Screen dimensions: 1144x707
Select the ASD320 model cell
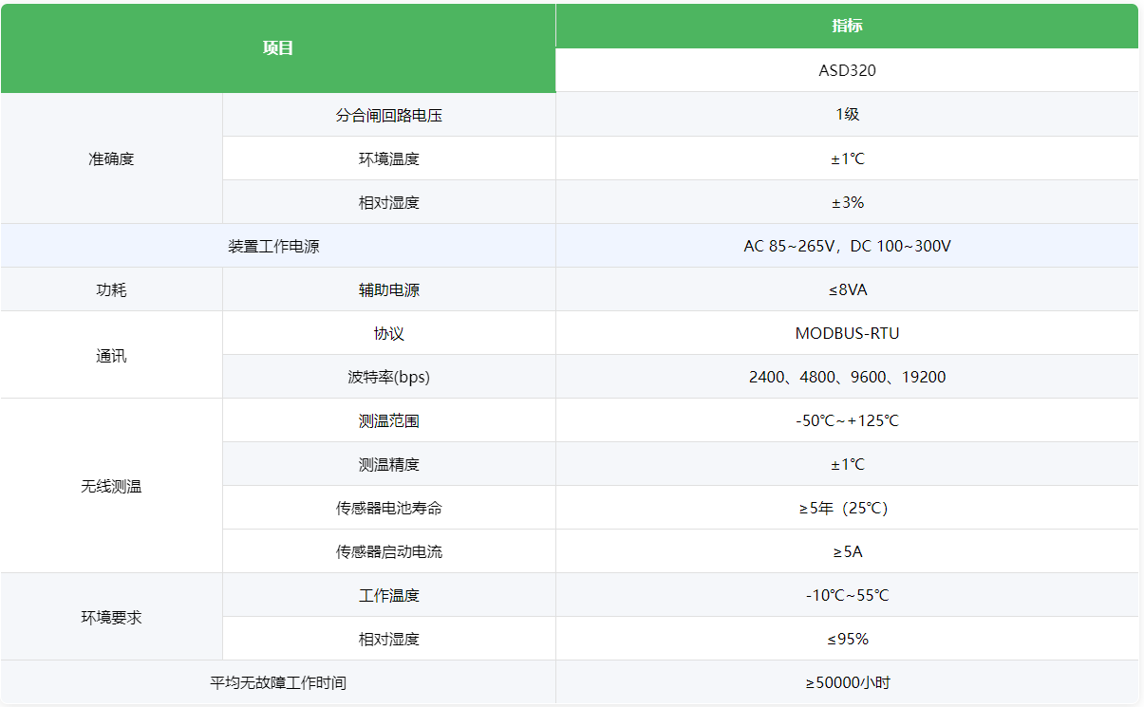(x=847, y=70)
